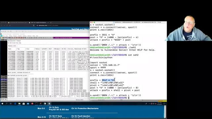Restart program with Immunity rewind icon
This screenshot has width=212, height=119.
(x=9, y=38)
